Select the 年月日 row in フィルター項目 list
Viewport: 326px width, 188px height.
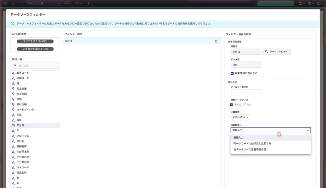(x=142, y=41)
